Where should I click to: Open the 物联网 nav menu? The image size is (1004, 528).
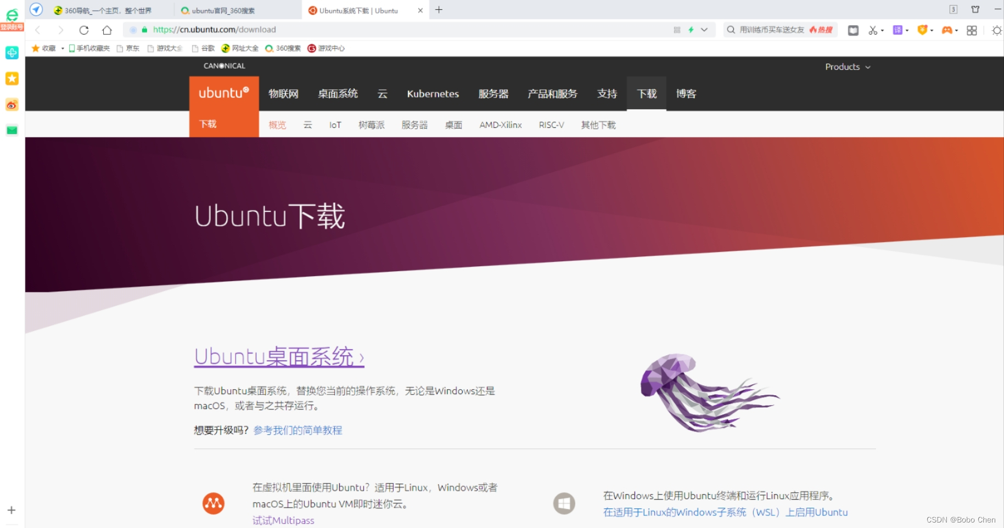tap(283, 94)
